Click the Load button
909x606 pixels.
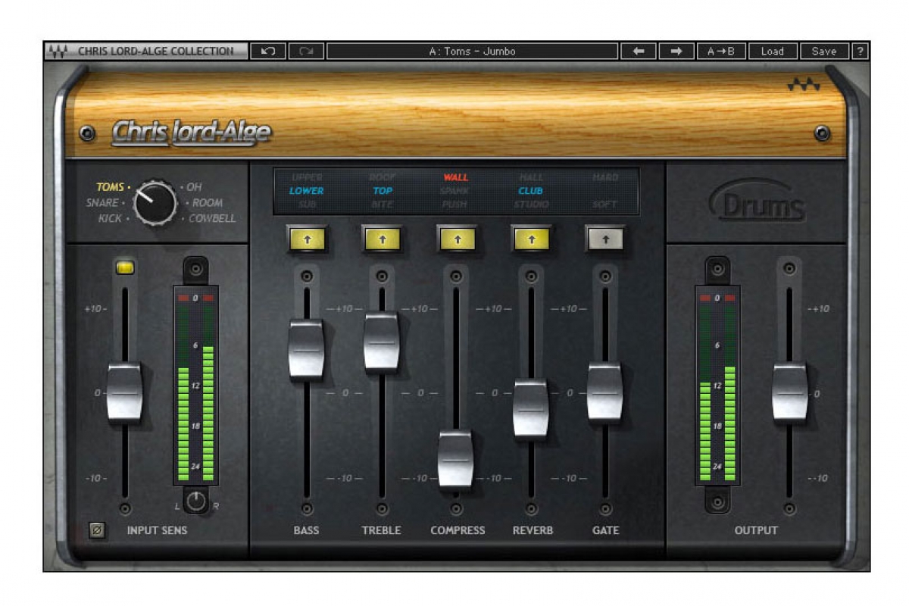coord(773,51)
